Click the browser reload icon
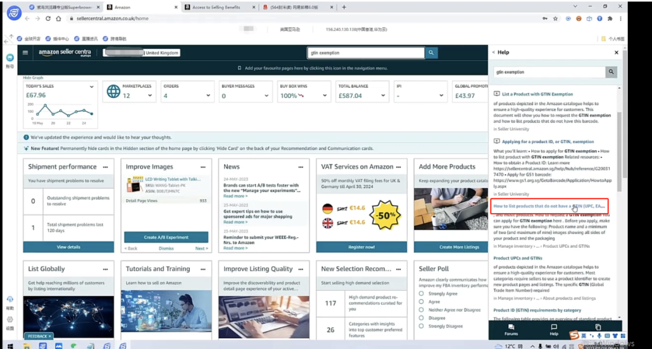652x349 pixels. [x=48, y=18]
